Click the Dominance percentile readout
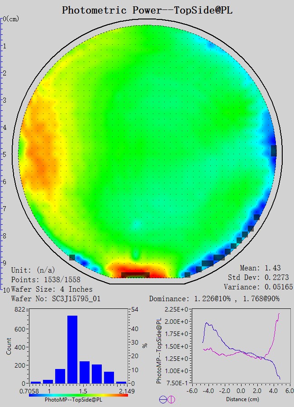Image resolution: width=294 pixels, height=407 pixels. pyautogui.click(x=214, y=298)
